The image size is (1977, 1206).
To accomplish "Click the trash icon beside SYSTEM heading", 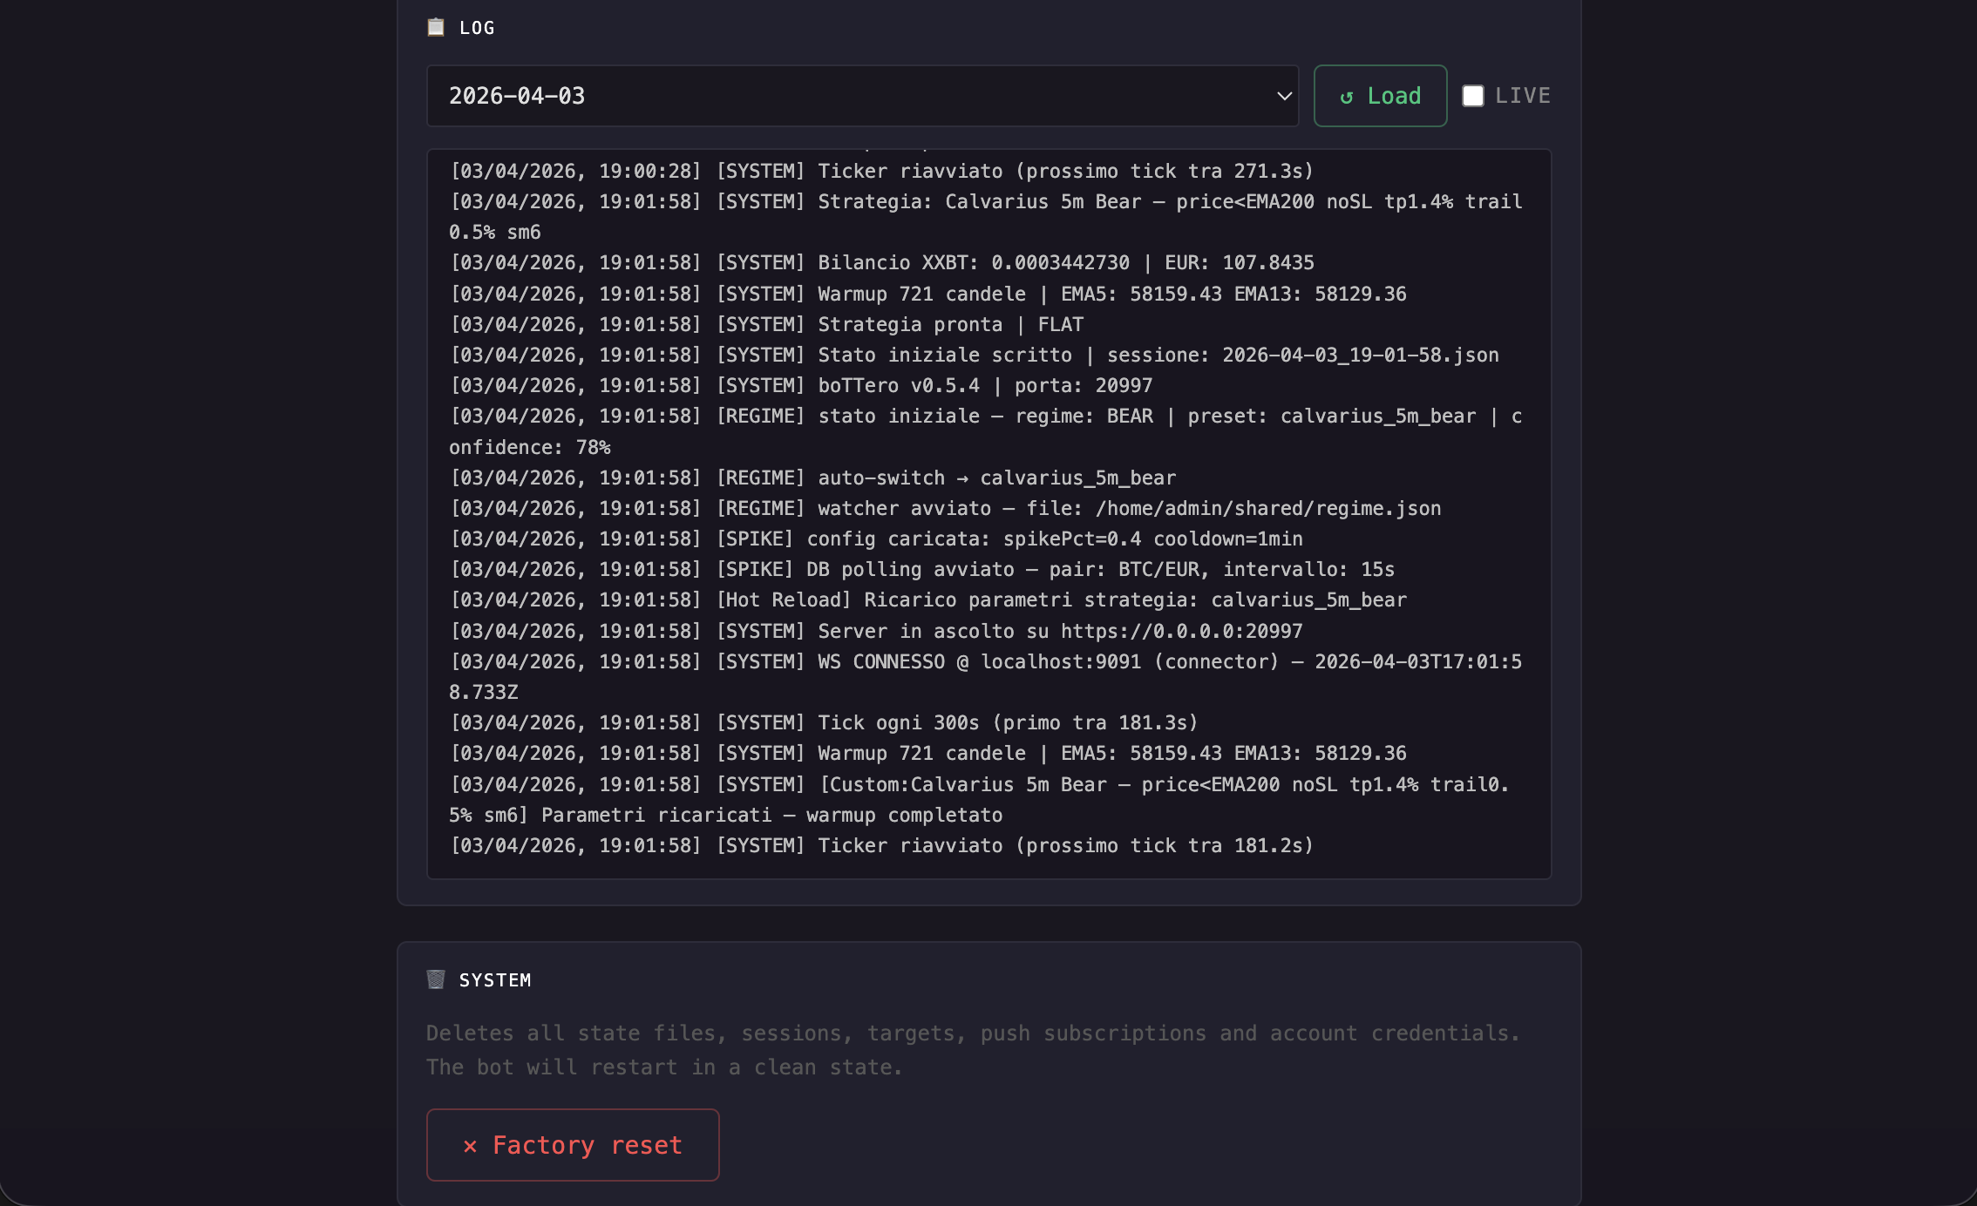I will [436, 979].
